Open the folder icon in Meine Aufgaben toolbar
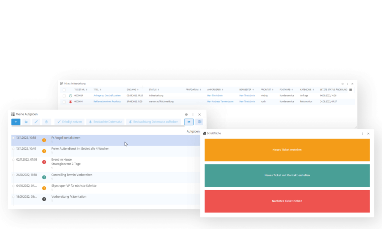Image resolution: width=382 pixels, height=229 pixels. tap(26, 122)
